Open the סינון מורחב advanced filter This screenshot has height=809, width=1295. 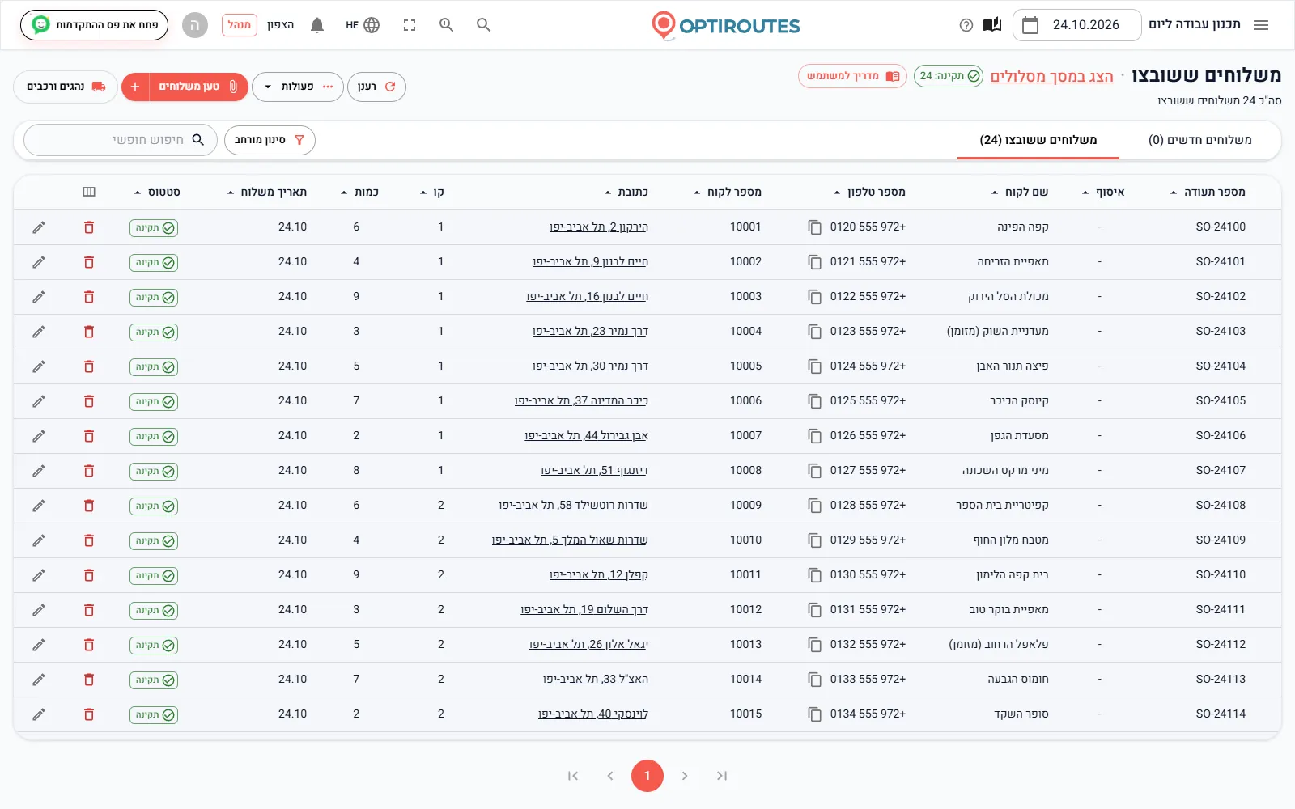(x=270, y=140)
